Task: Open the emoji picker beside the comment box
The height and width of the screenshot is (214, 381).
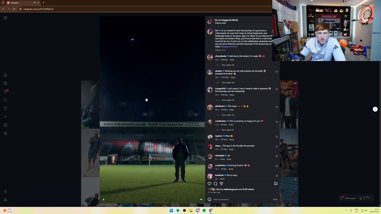Action: pos(209,199)
